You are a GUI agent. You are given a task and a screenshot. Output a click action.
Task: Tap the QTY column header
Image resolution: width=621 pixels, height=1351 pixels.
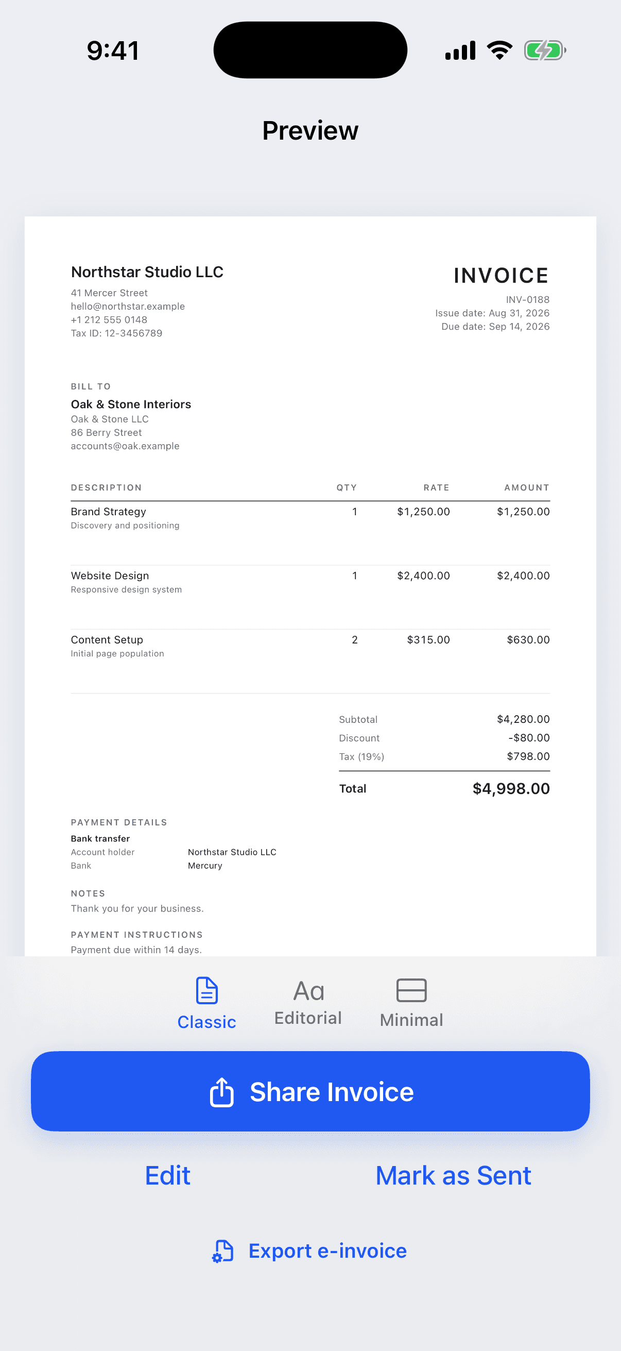point(347,488)
